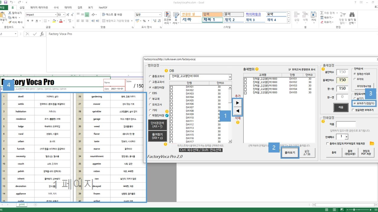The height and width of the screenshot is (212, 378).
Task: Click the cut (잘라내기) scissors icon
Action: point(10,13)
